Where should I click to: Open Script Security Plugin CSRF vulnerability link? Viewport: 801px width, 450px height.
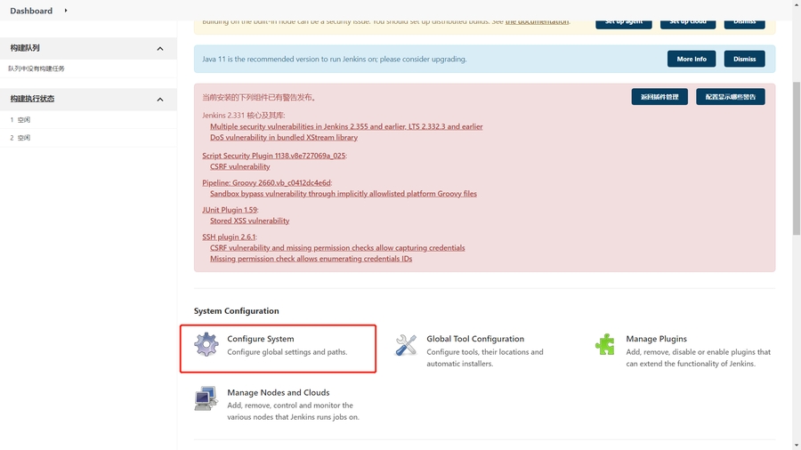point(239,166)
